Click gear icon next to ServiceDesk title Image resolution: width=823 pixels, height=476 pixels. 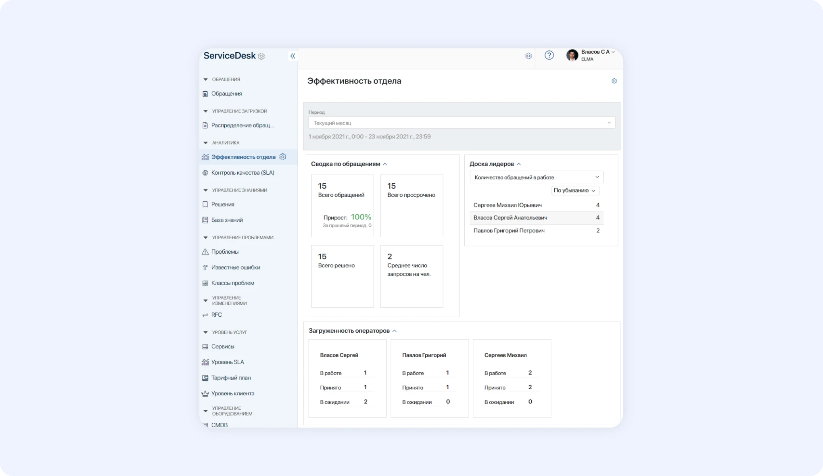tap(261, 56)
